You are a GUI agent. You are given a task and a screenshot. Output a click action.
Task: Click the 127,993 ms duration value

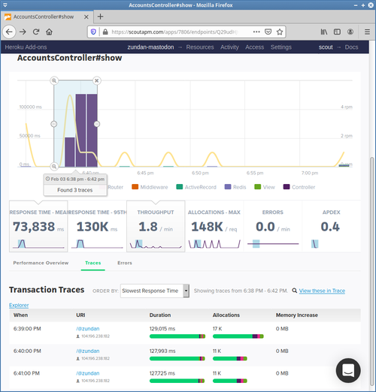(162, 351)
